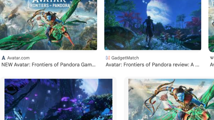Click the truncated title at far right
214x120 pixels.
[212, 65]
